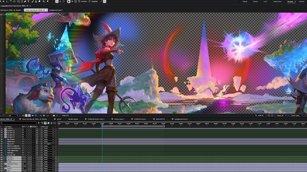307x172 pixels.
Task: Toggle 3D layer switch for Adjustment layer
Action: 37,141
